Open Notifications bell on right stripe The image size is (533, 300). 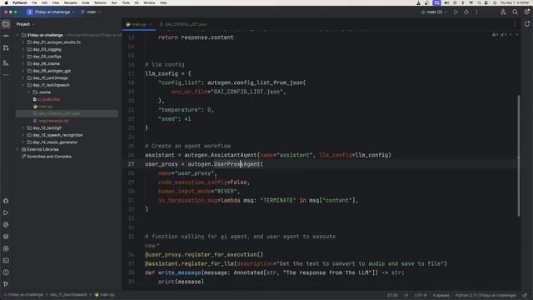click(527, 24)
